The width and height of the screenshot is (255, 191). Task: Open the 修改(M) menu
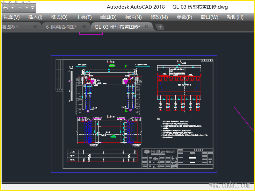pos(159,17)
